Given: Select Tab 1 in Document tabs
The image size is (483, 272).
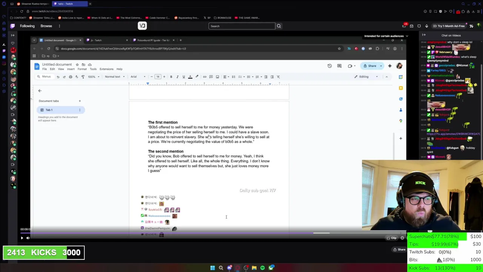Looking at the screenshot, I should pos(60,110).
